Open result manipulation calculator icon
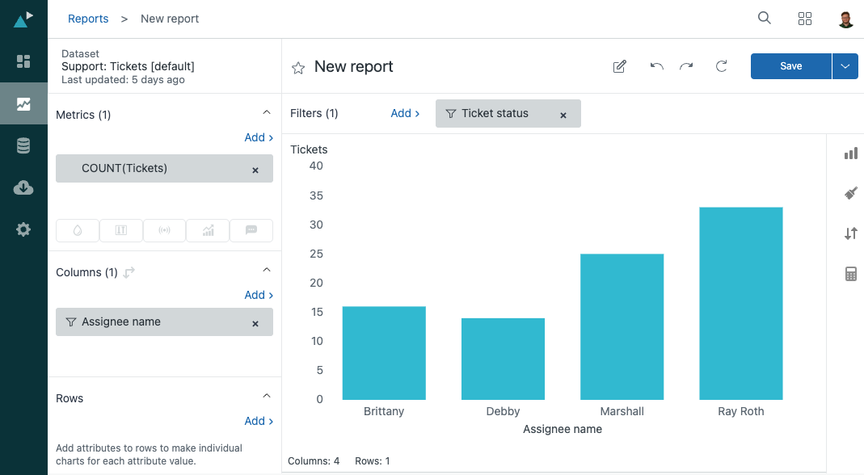Screen dimensions: 864x475 (x=850, y=275)
